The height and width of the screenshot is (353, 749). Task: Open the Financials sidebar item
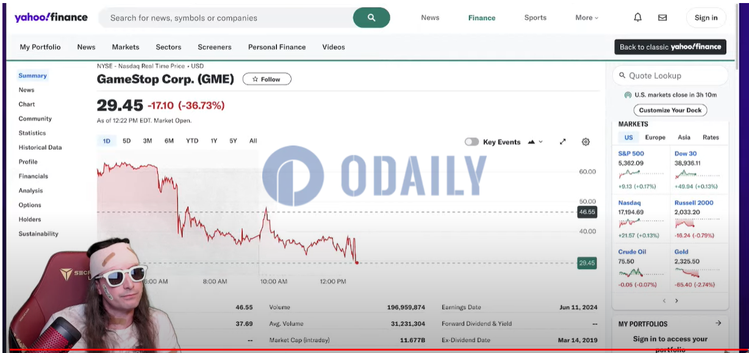pyautogui.click(x=34, y=176)
